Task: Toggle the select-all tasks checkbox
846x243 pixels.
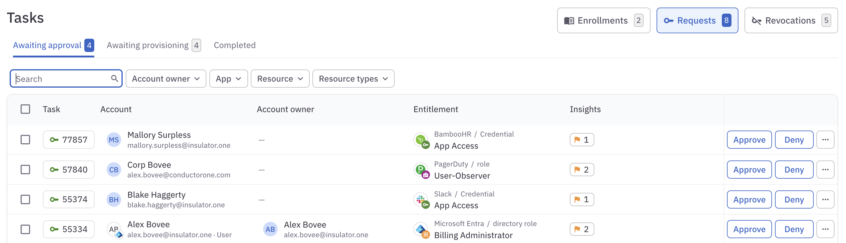Action: point(25,109)
